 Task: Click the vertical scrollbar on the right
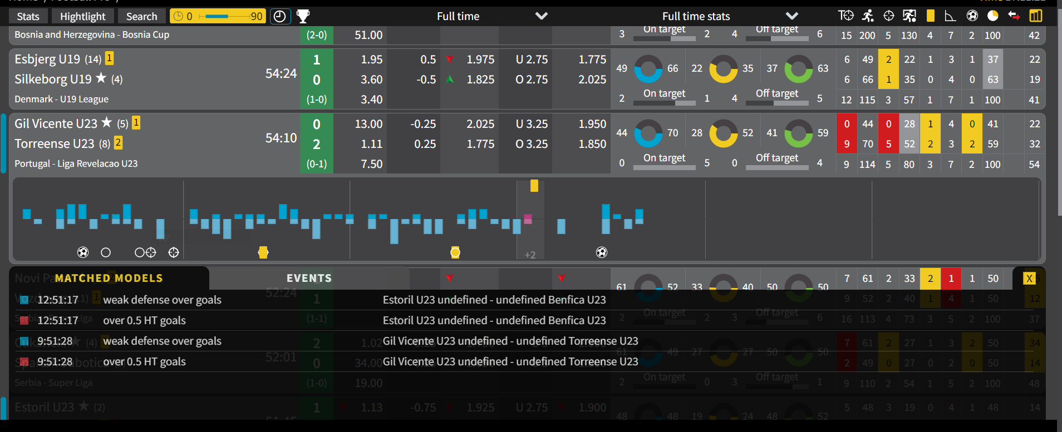coord(1059,111)
